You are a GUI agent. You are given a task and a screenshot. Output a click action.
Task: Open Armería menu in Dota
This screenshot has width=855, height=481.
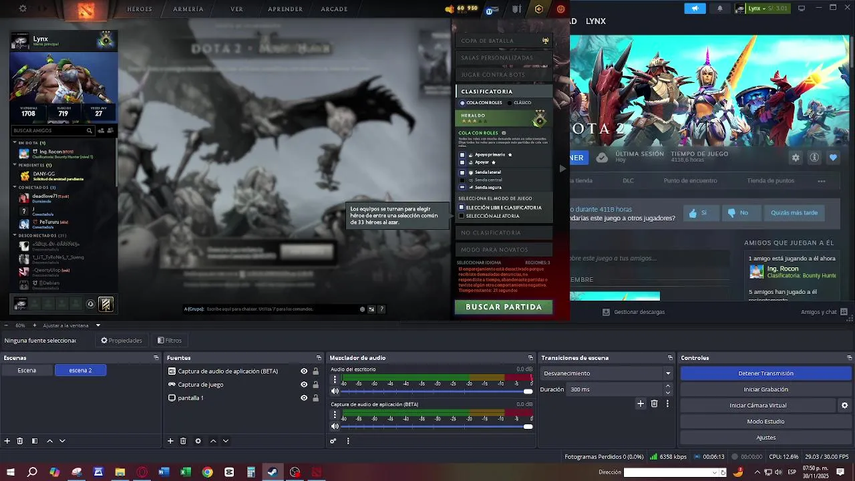[188, 9]
